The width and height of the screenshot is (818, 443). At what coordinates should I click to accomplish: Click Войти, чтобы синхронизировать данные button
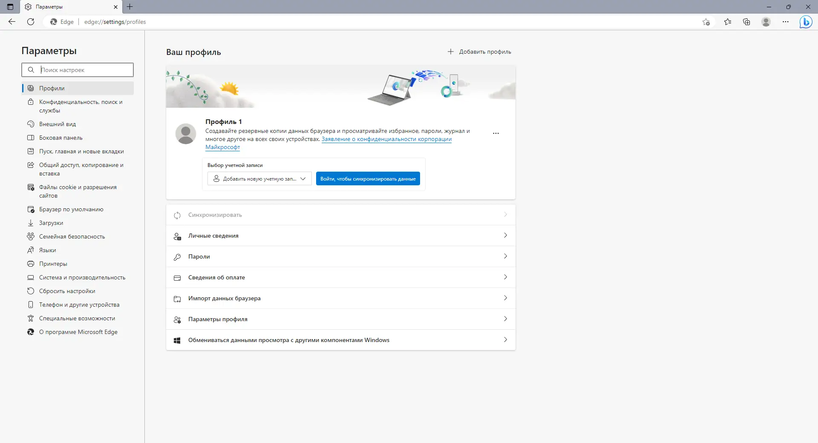point(368,178)
